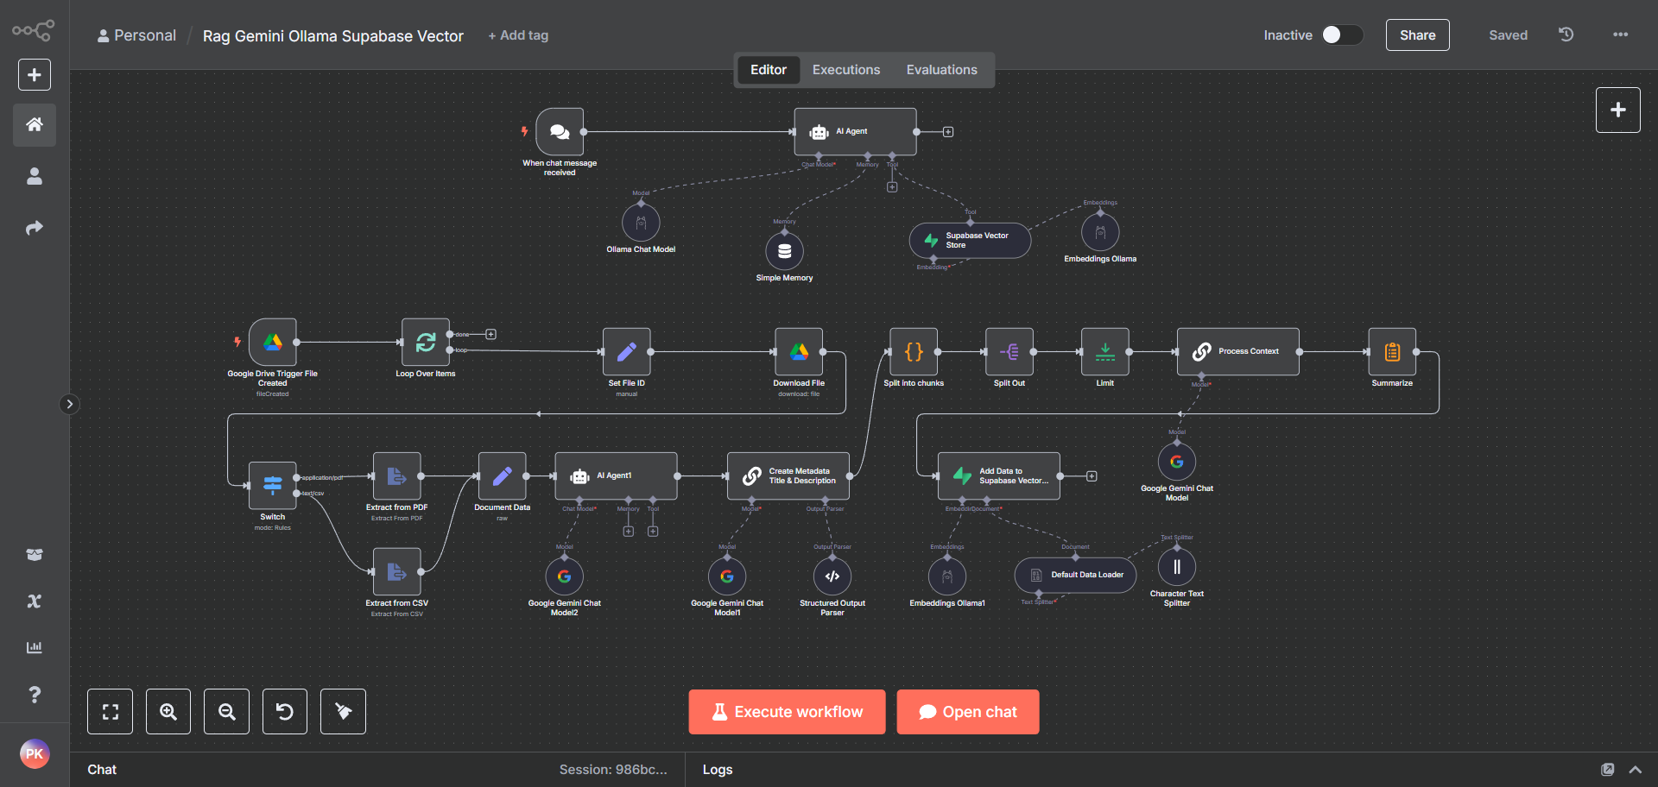Open the add node plus panel button
1658x787 pixels.
tap(1618, 110)
